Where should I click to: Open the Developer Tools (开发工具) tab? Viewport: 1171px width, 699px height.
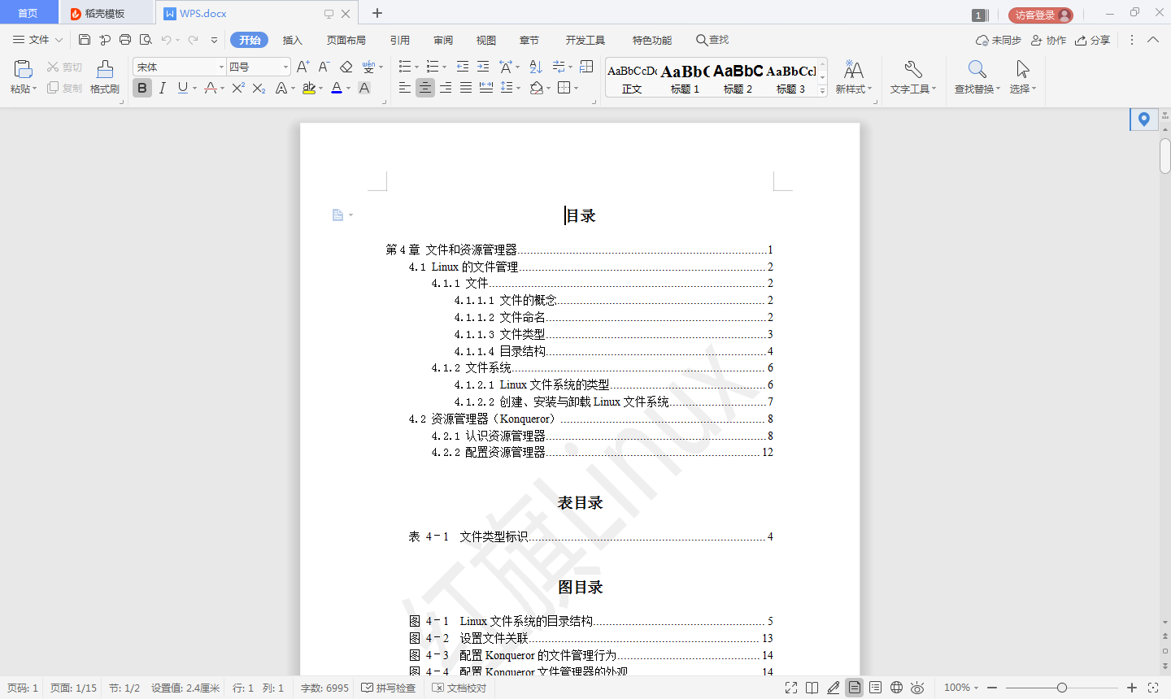585,40
